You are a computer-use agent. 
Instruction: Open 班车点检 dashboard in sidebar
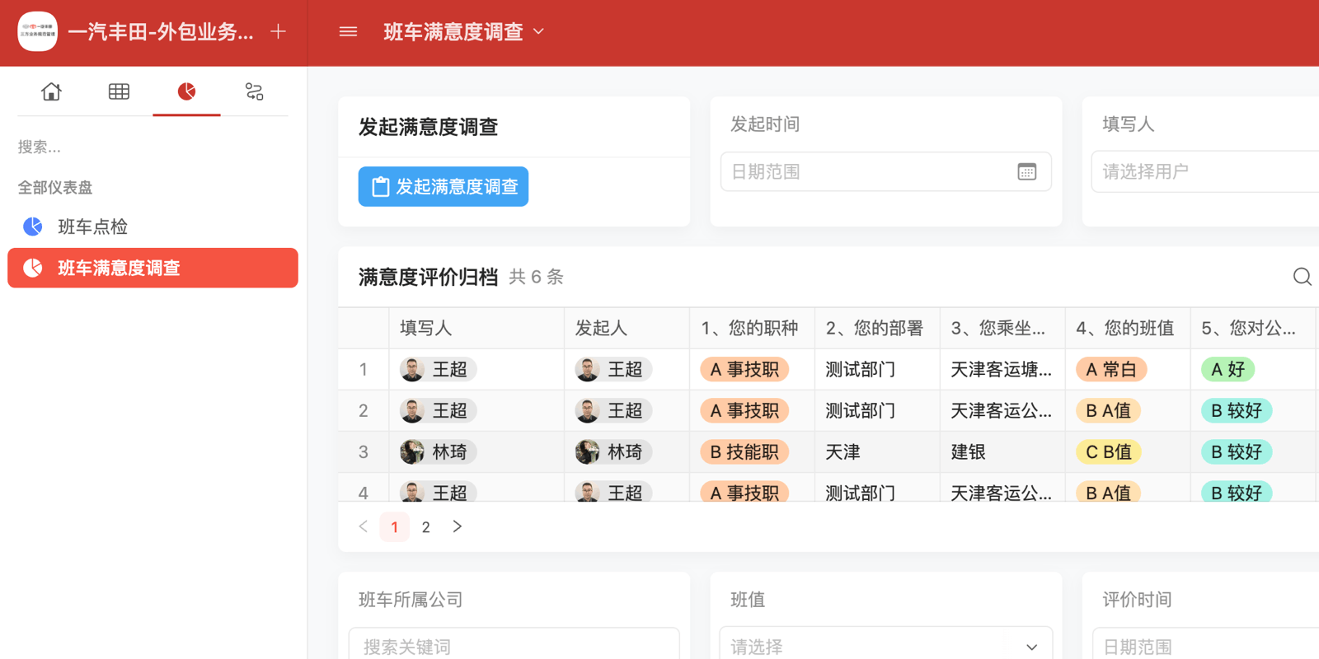click(x=92, y=227)
